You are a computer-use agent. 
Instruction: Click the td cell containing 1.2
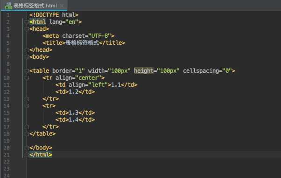pyautogui.click(x=75, y=92)
